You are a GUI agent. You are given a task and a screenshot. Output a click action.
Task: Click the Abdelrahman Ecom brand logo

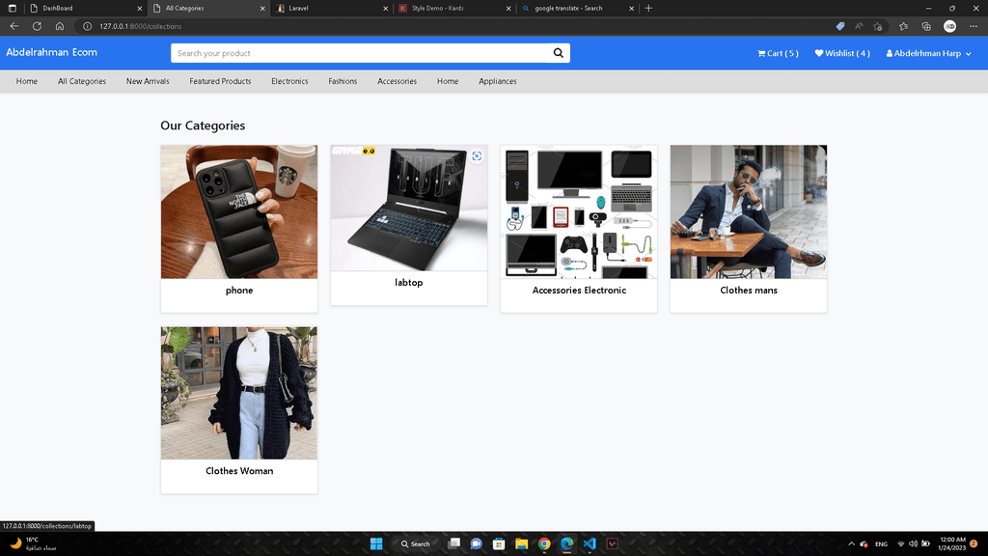52,52
